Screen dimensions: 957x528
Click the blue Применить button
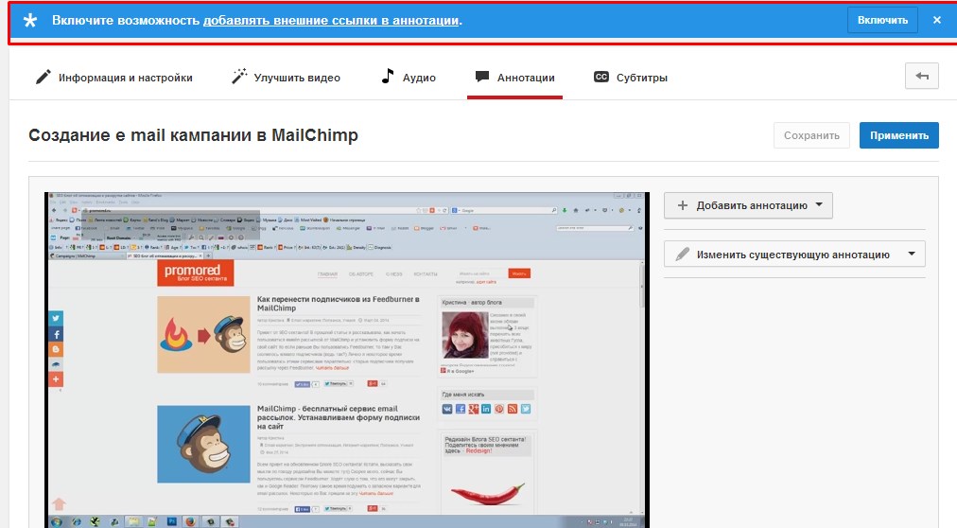point(898,135)
